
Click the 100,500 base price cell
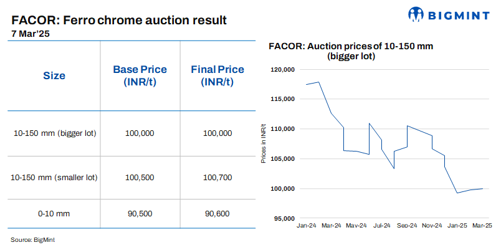point(140,178)
